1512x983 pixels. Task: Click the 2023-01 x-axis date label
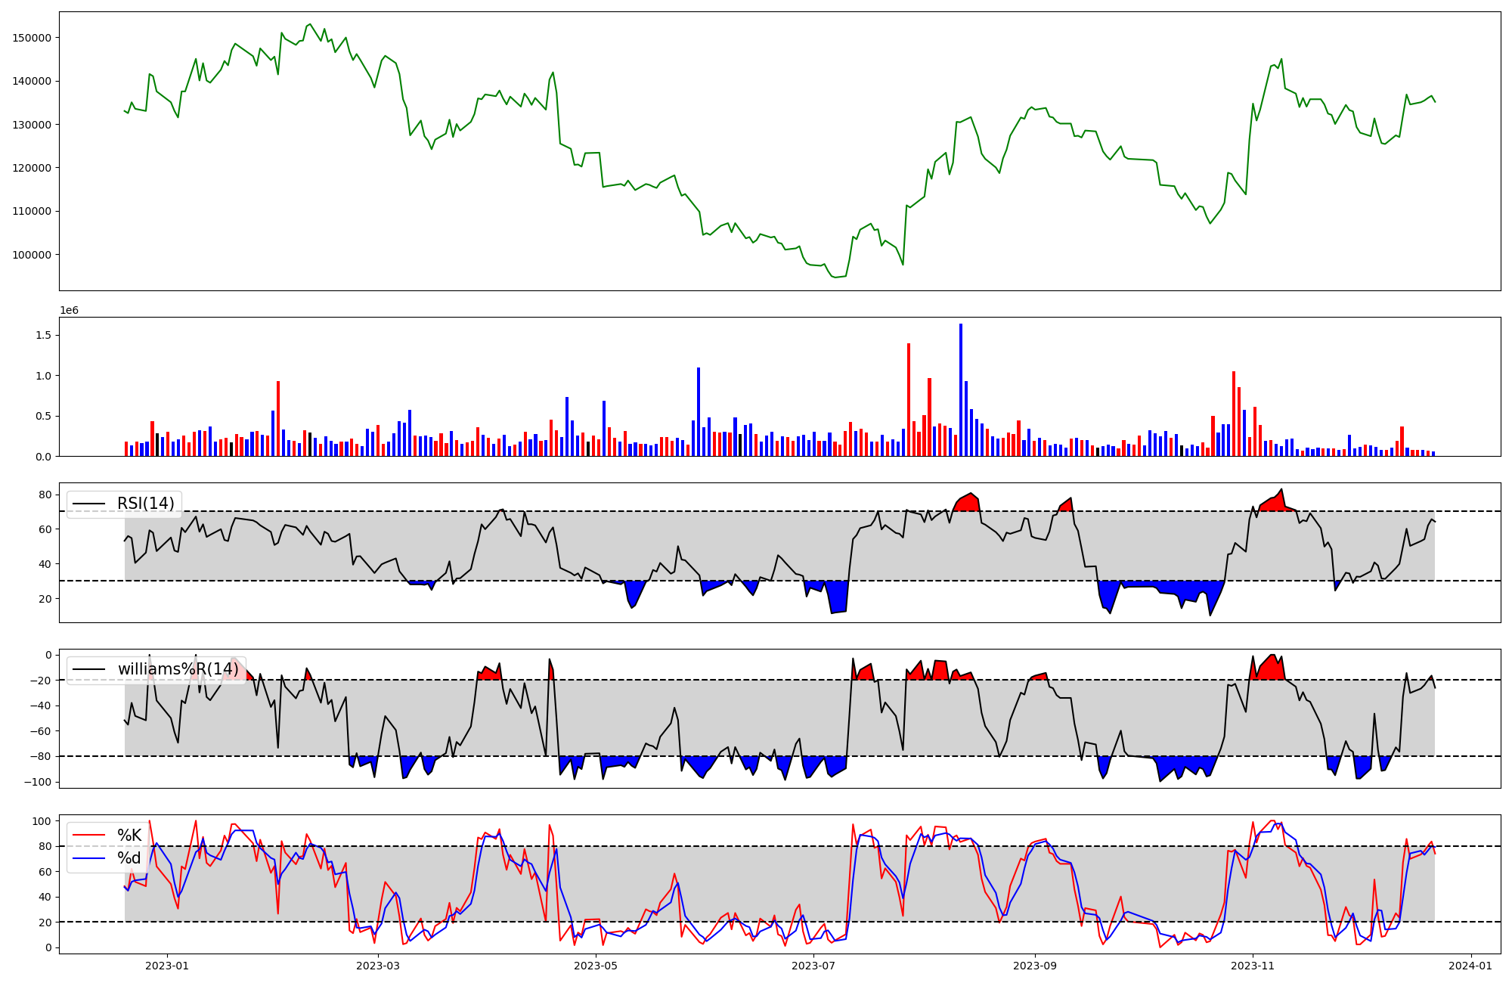pos(167,965)
